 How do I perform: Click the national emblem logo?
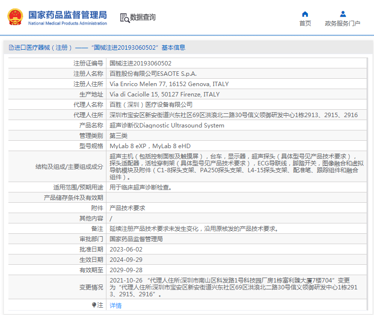[x=15, y=17]
